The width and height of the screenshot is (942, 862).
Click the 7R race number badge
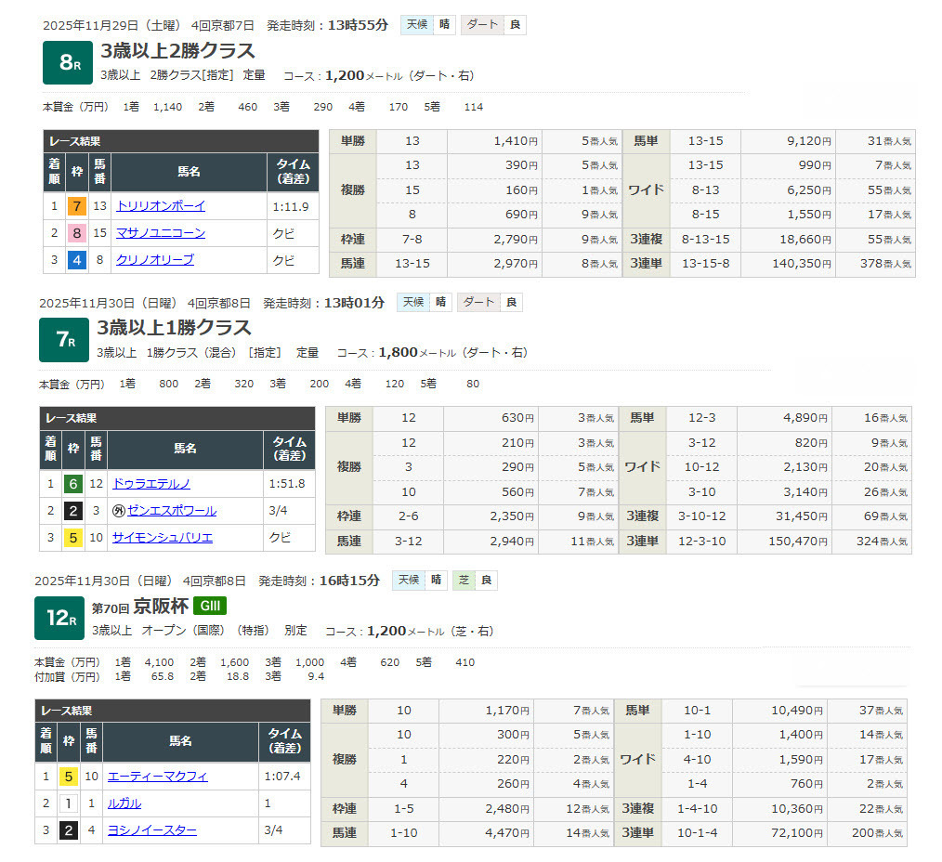coord(63,339)
